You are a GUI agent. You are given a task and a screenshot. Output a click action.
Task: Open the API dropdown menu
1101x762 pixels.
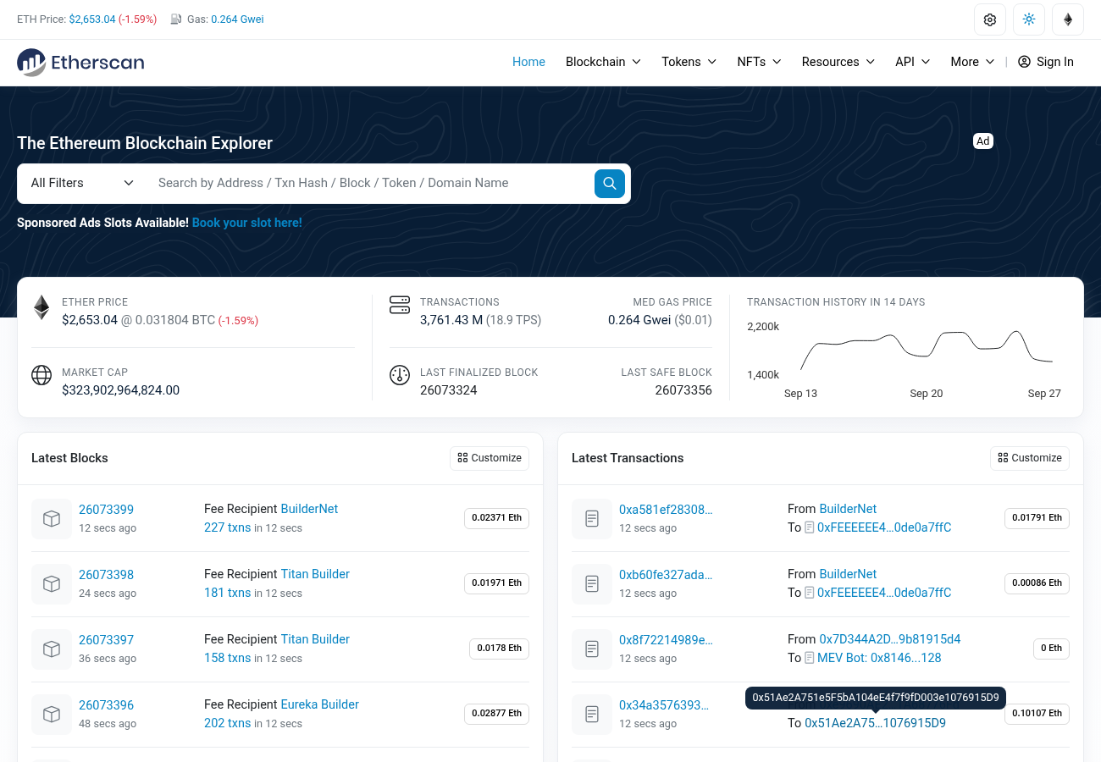click(913, 62)
